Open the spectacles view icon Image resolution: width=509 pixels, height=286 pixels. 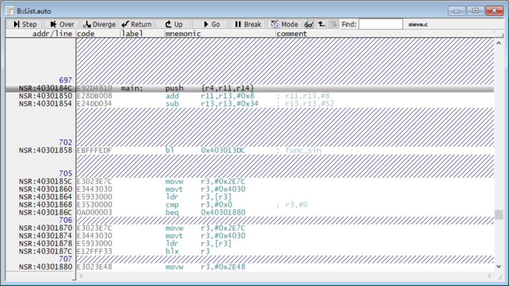(309, 24)
